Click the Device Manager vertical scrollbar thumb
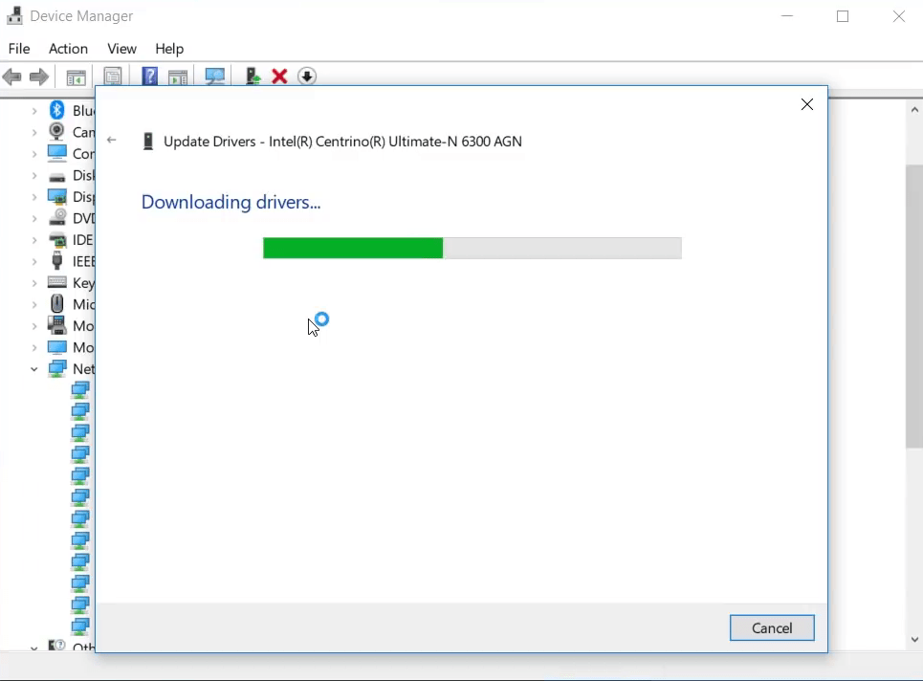The height and width of the screenshot is (681, 923). (x=914, y=306)
